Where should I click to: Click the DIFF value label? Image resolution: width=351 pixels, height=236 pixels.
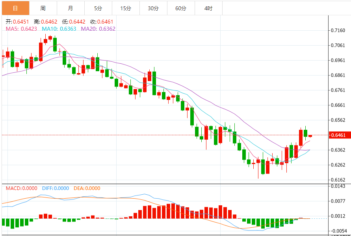pos(56,188)
